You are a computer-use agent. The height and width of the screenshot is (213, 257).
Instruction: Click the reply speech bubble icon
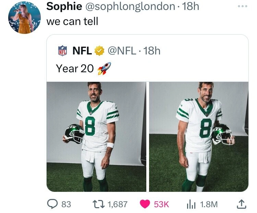(x=52, y=204)
